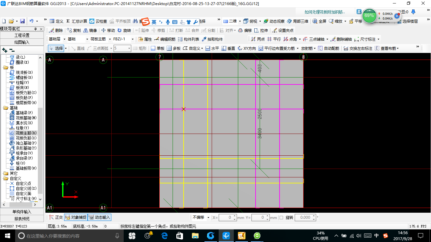
Task: Tick the 旋转 rotation checkbox
Action: coord(281,217)
